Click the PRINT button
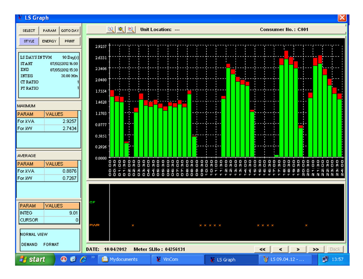 tap(70, 41)
